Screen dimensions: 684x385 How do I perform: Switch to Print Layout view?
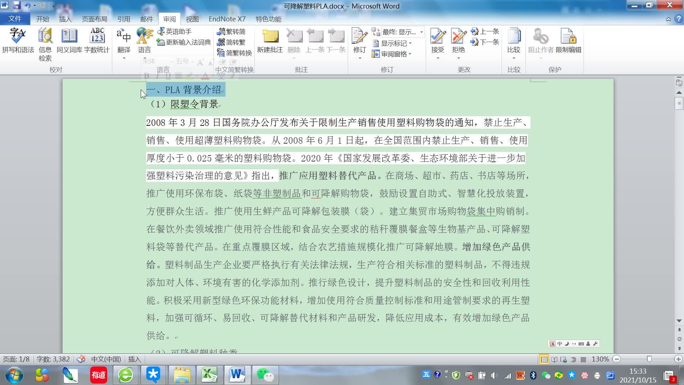coord(544,359)
